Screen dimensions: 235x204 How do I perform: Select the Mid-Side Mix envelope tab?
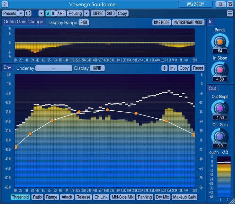123,197
